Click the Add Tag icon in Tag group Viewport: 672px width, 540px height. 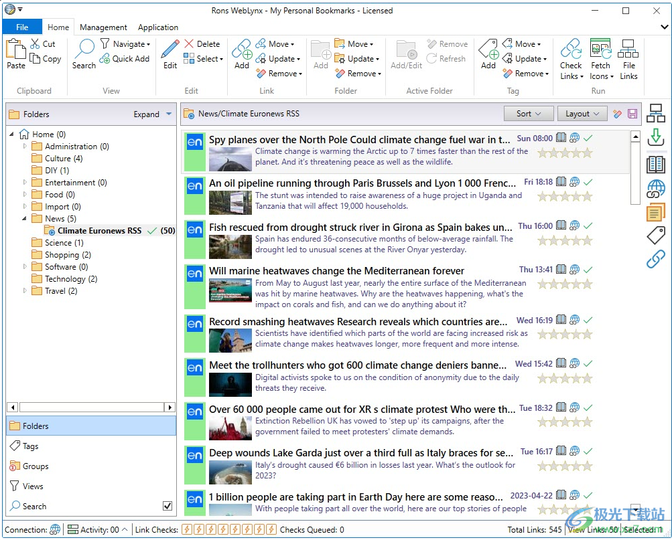point(488,50)
